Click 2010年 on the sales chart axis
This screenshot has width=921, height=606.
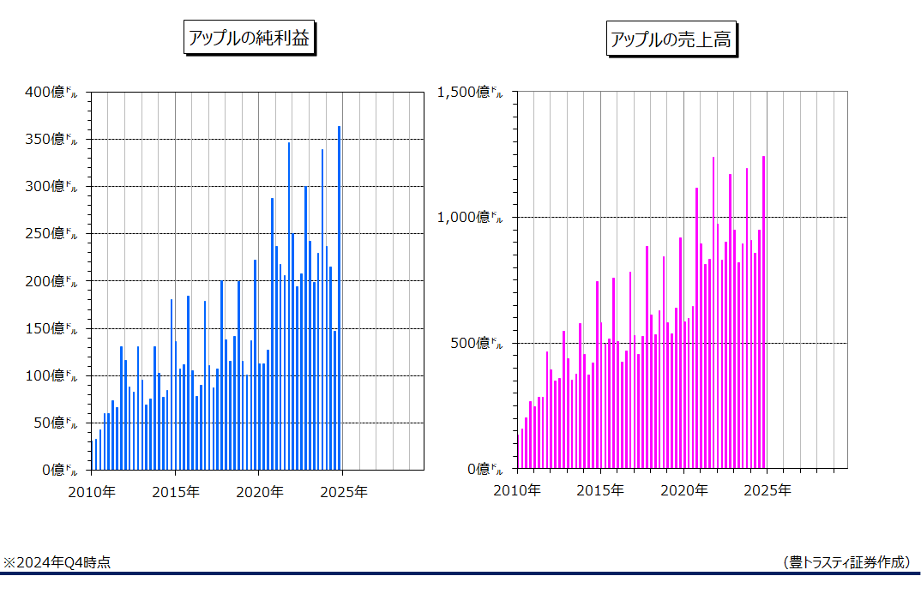(517, 490)
